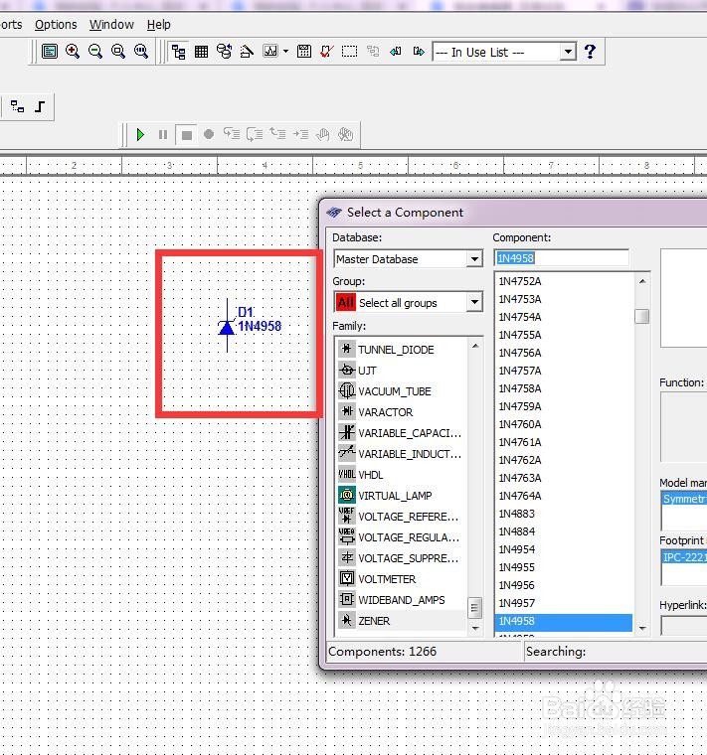The height and width of the screenshot is (755, 707).
Task: Click the Step Over debug icon
Action: (x=255, y=134)
